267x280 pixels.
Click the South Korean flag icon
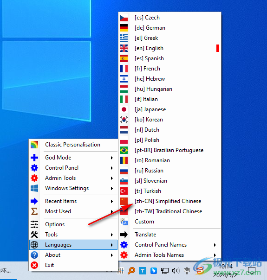[x=124, y=120]
